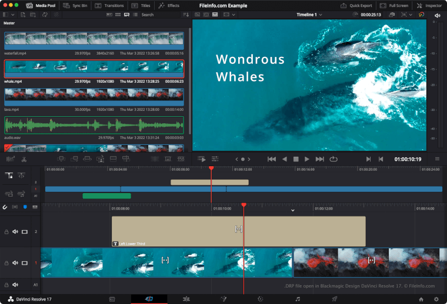This screenshot has height=304, width=447.
Task: Switch to the Transitions tab
Action: click(x=109, y=5)
